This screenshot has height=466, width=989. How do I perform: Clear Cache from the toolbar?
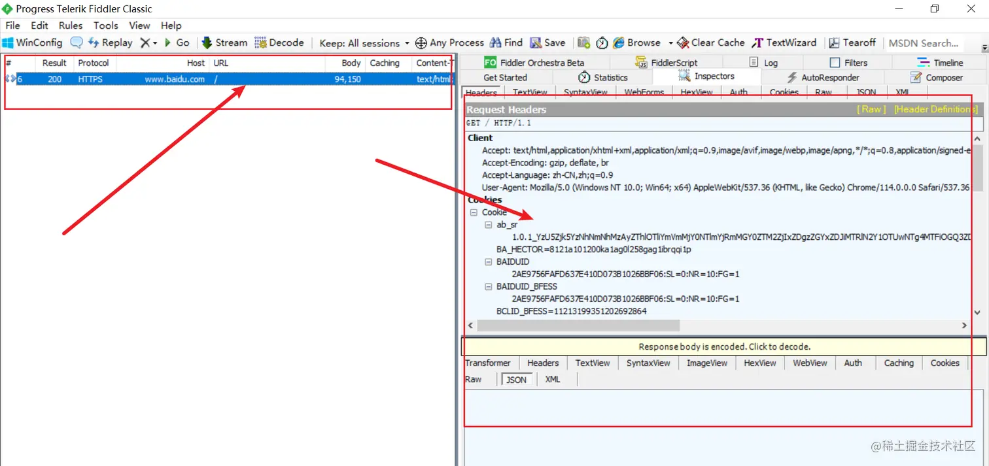[x=710, y=42]
